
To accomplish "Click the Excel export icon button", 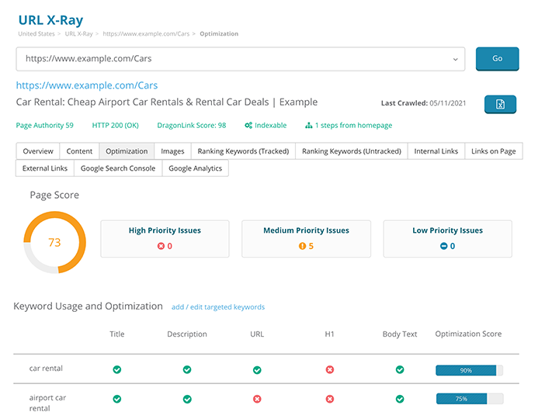I will coord(500,105).
